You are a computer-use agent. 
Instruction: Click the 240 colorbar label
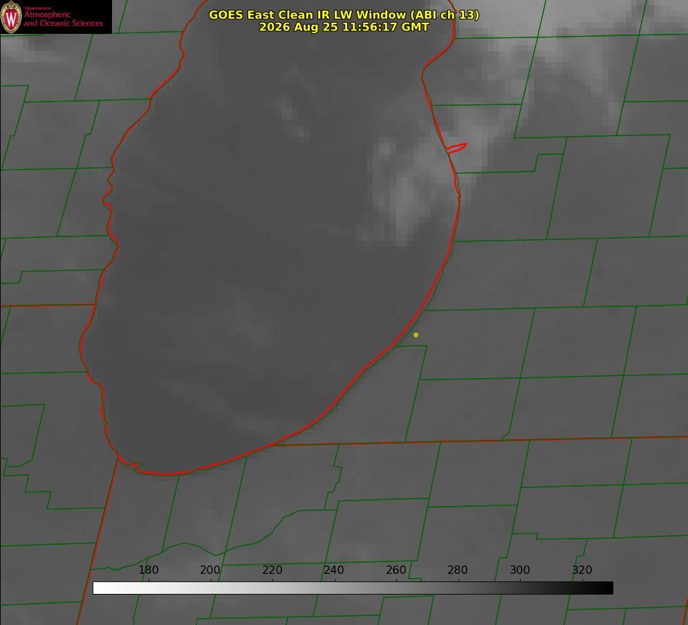click(x=334, y=570)
